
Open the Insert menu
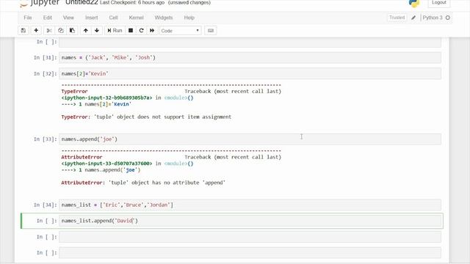91,18
